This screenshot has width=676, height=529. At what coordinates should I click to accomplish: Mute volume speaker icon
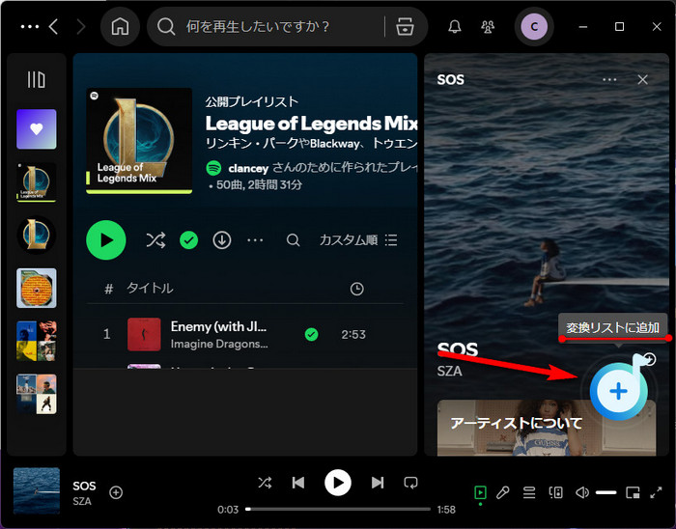(582, 492)
